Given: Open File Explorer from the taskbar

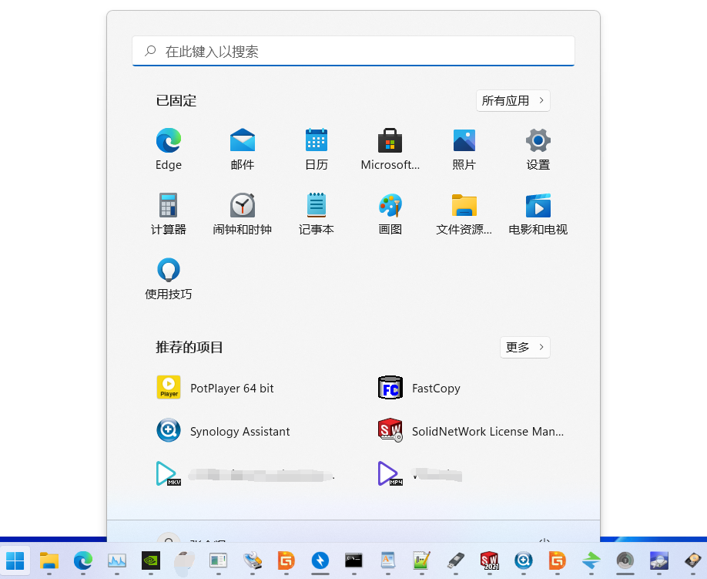Looking at the screenshot, I should (49, 561).
